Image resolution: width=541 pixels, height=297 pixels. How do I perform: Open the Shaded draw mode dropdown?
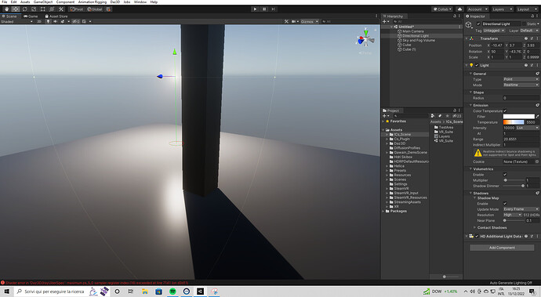pos(16,21)
